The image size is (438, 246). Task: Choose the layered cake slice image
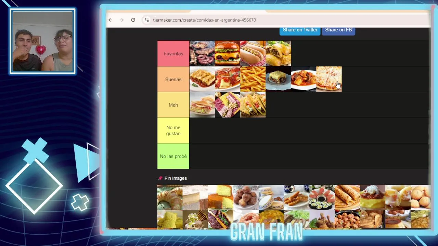tap(195, 197)
